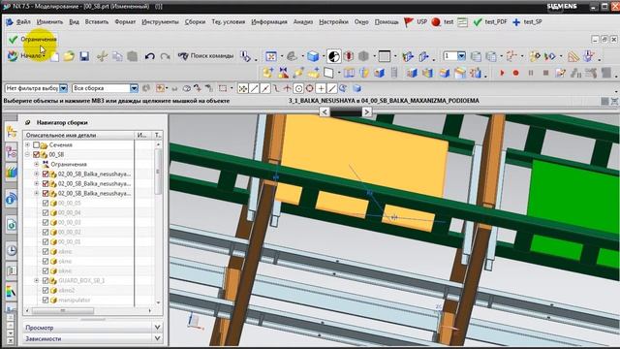Open the Assembly Navigator sidebar tab
This screenshot has height=349, width=620.
pyautogui.click(x=12, y=132)
